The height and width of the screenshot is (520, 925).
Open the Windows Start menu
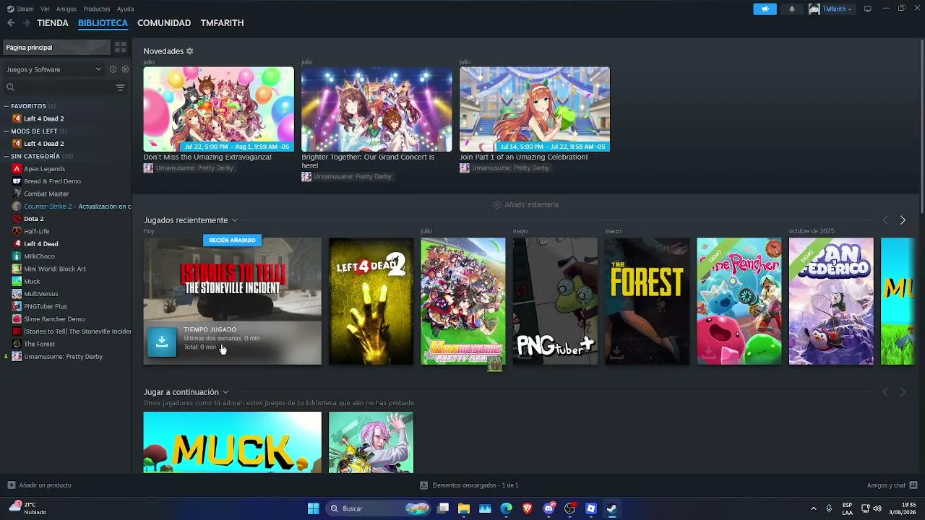(313, 508)
